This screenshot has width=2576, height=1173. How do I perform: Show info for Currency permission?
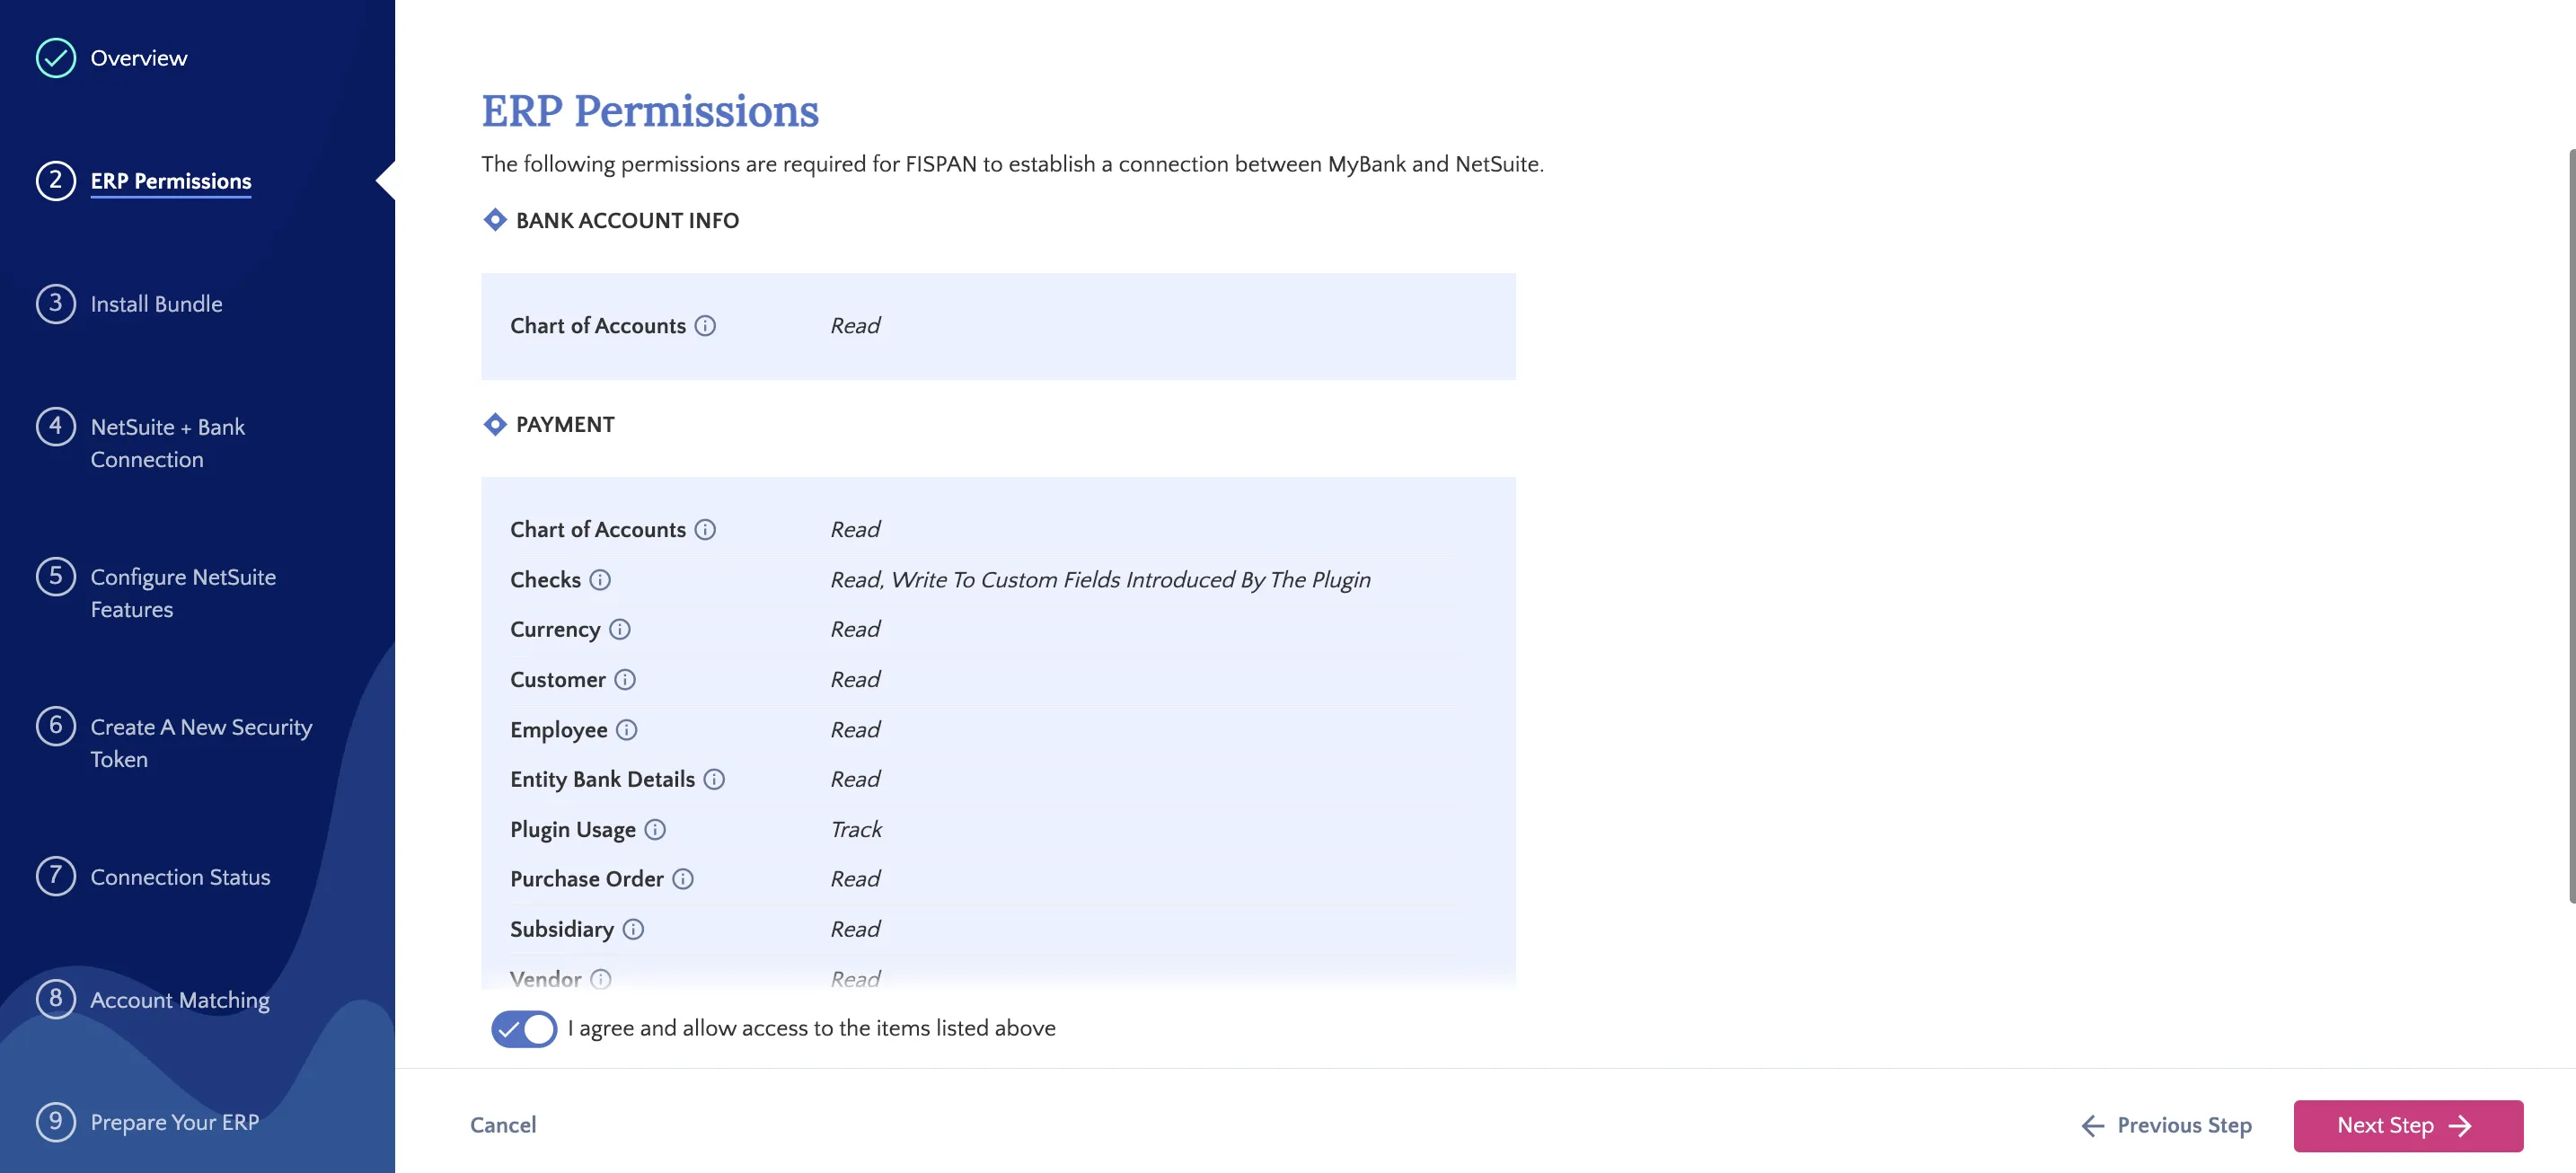pos(620,629)
